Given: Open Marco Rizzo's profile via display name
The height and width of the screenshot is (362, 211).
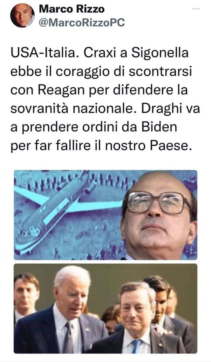Looking at the screenshot, I should [72, 9].
